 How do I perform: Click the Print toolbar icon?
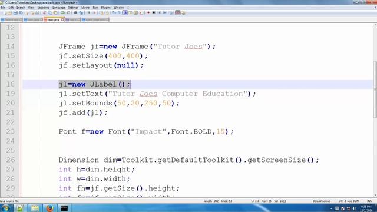coord(38,13)
